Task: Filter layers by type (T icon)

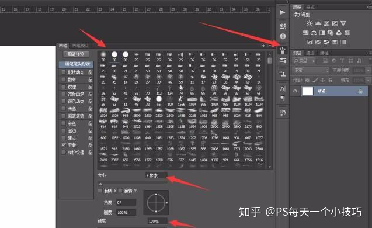Action: (342, 61)
